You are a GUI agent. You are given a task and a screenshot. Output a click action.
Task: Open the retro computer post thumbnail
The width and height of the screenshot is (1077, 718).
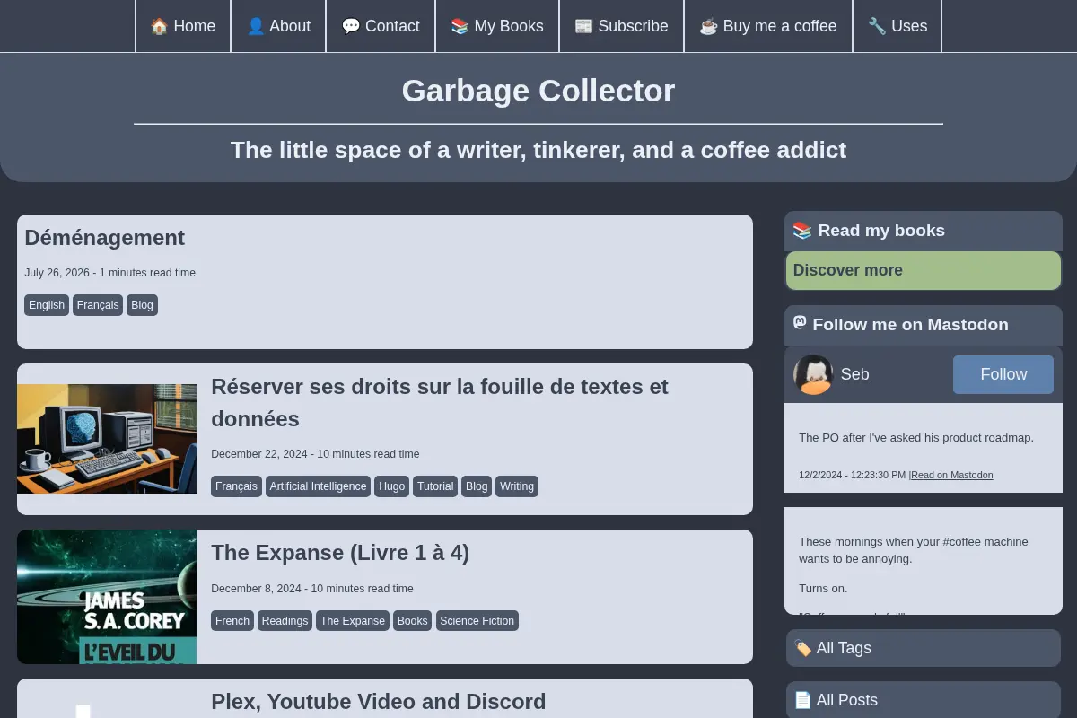click(x=107, y=439)
